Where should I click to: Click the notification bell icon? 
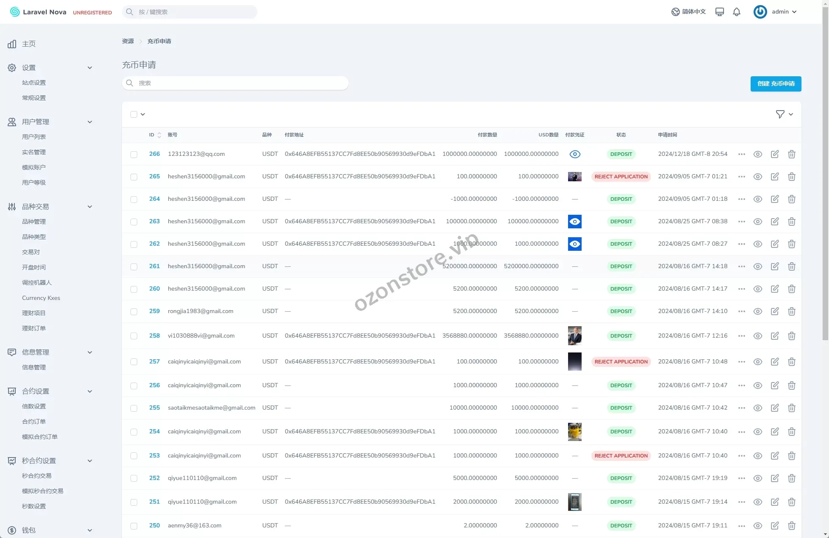pos(737,12)
